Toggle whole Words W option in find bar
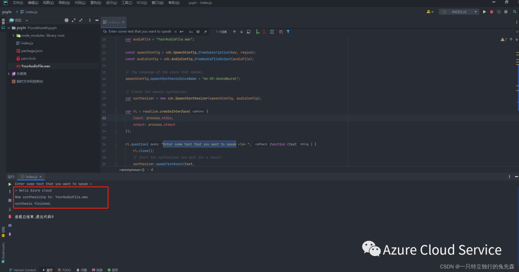 click(x=198, y=32)
